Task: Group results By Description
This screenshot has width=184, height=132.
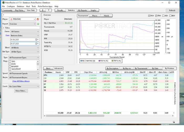Action: (113, 68)
